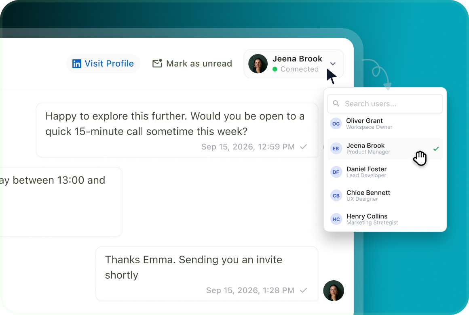Click Jeena Brook's header avatar photo
The width and height of the screenshot is (469, 315).
[258, 64]
